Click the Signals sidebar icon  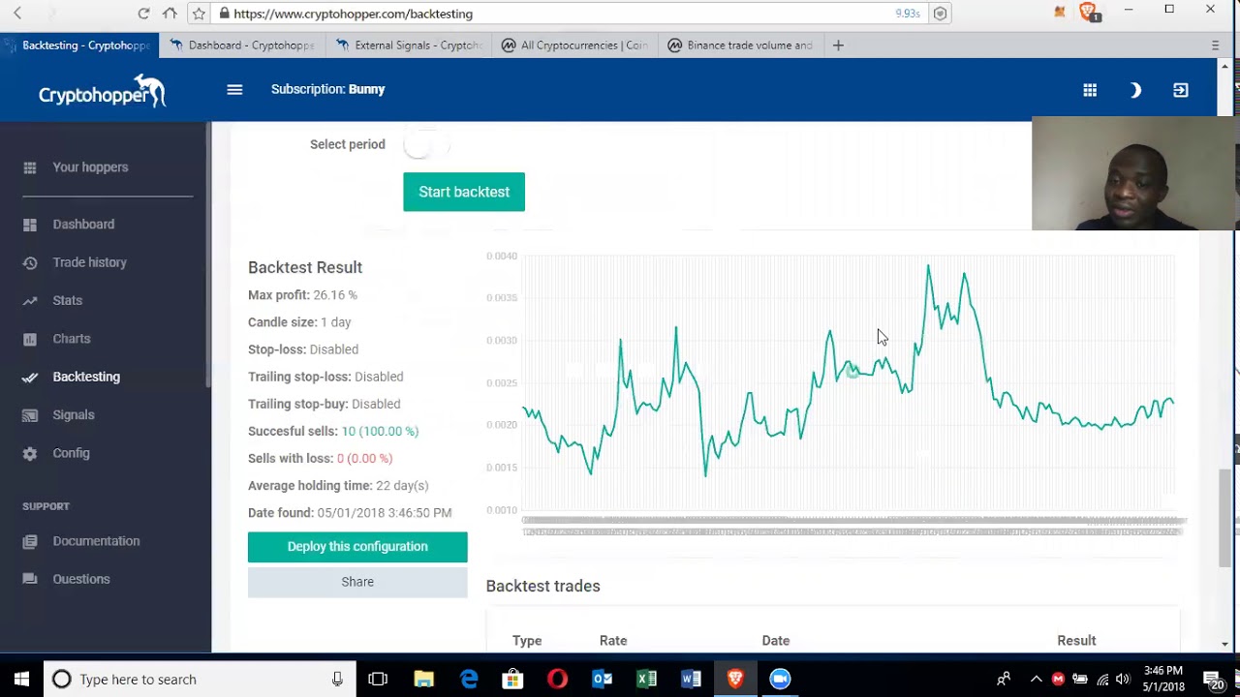tap(30, 415)
